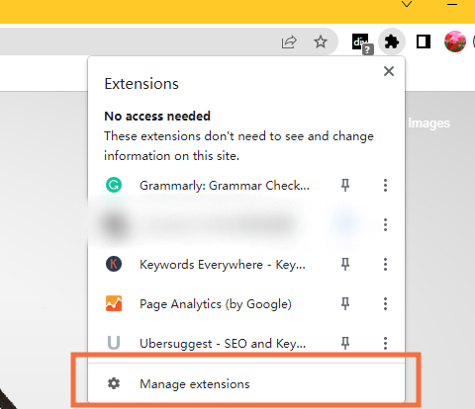This screenshot has width=475, height=409.
Task: Click the Extensions puzzle piece icon
Action: click(392, 41)
